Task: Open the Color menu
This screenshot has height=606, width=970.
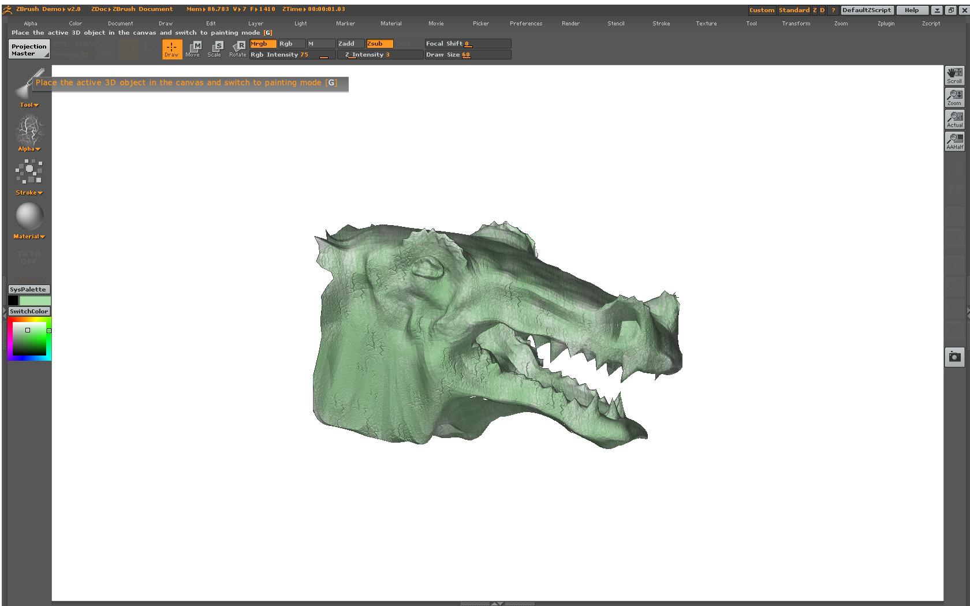Action: pos(76,24)
